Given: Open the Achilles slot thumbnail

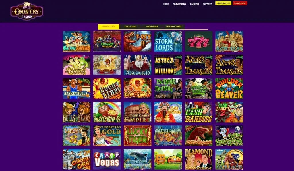Looking at the screenshot, I should click(x=229, y=41).
